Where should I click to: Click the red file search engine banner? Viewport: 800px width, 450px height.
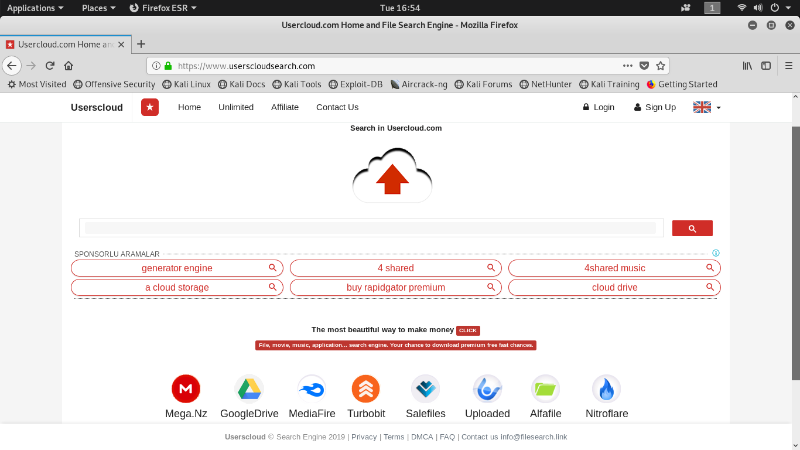(396, 345)
